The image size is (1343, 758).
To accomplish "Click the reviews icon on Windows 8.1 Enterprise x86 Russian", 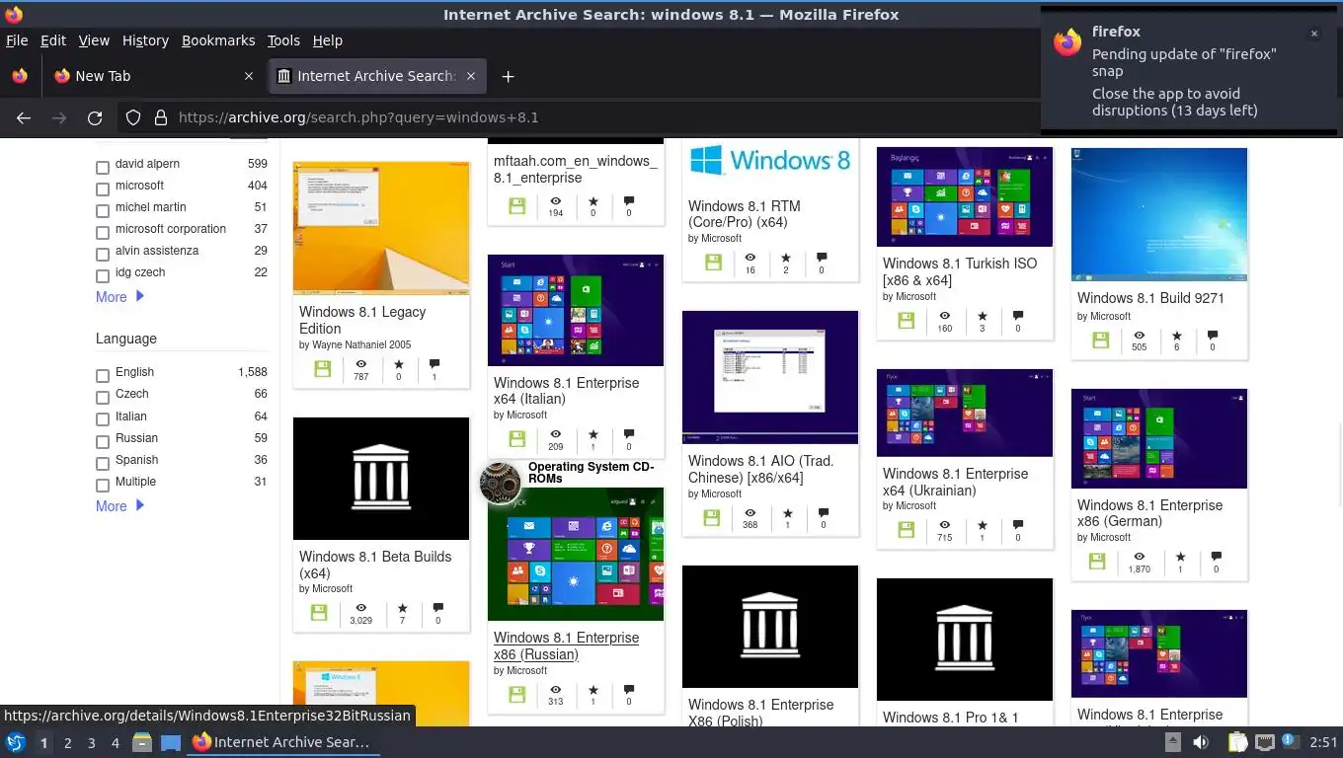I will [628, 690].
